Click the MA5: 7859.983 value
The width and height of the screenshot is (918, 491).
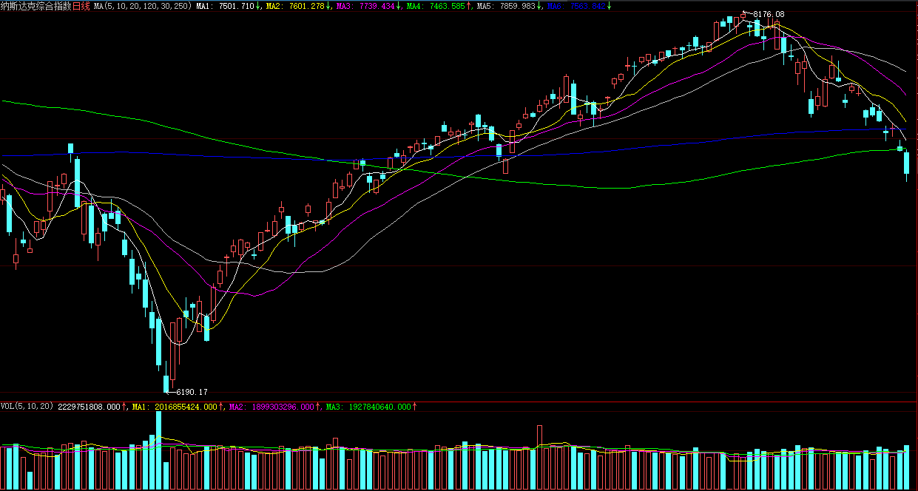point(506,6)
